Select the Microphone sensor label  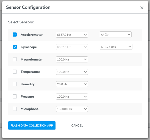point(30,109)
